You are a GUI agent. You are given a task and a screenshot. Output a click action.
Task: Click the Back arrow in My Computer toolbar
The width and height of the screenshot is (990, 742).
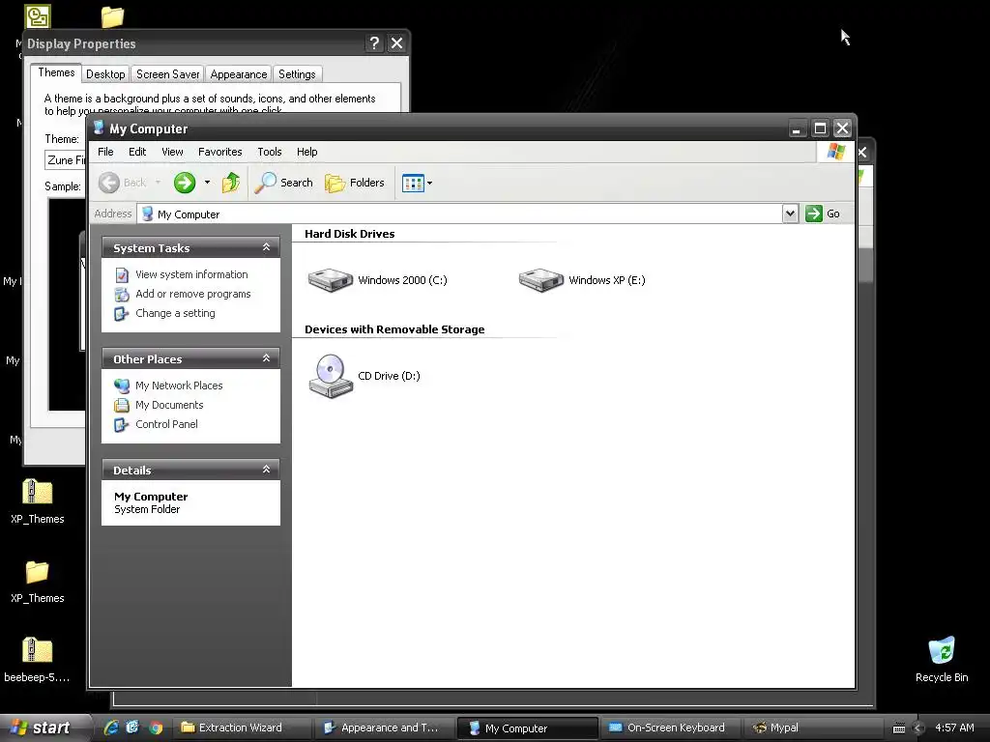point(109,183)
